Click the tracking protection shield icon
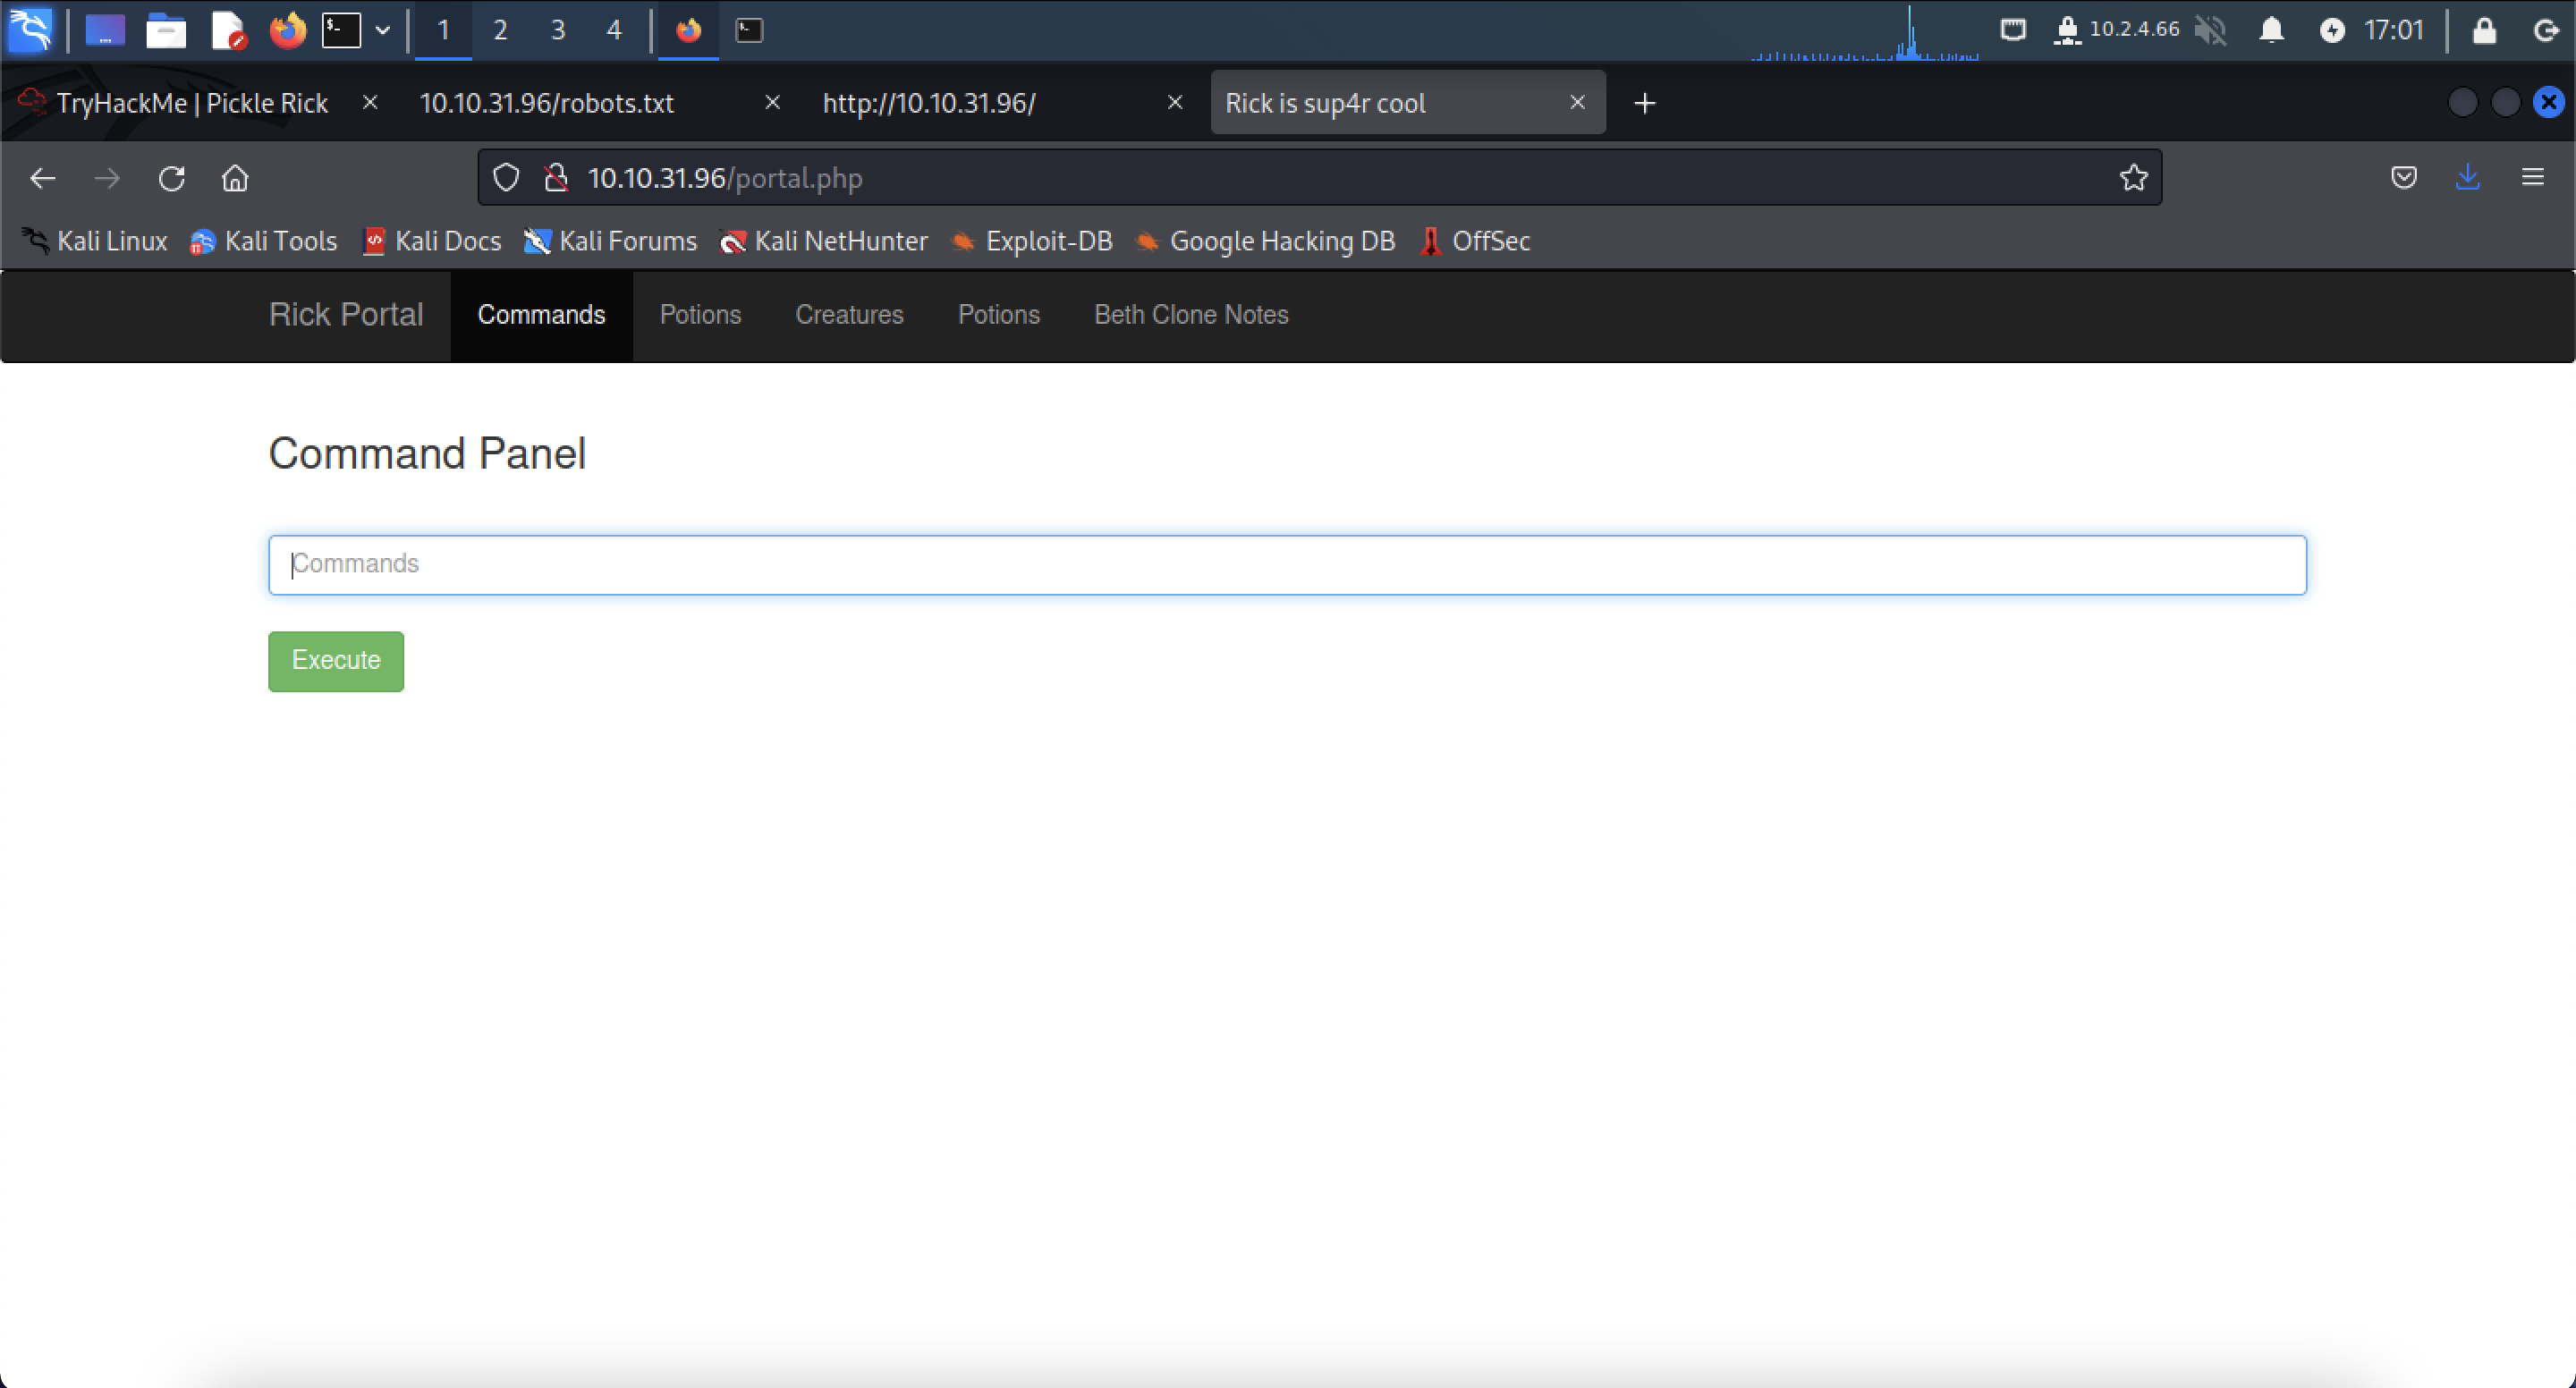 click(506, 177)
